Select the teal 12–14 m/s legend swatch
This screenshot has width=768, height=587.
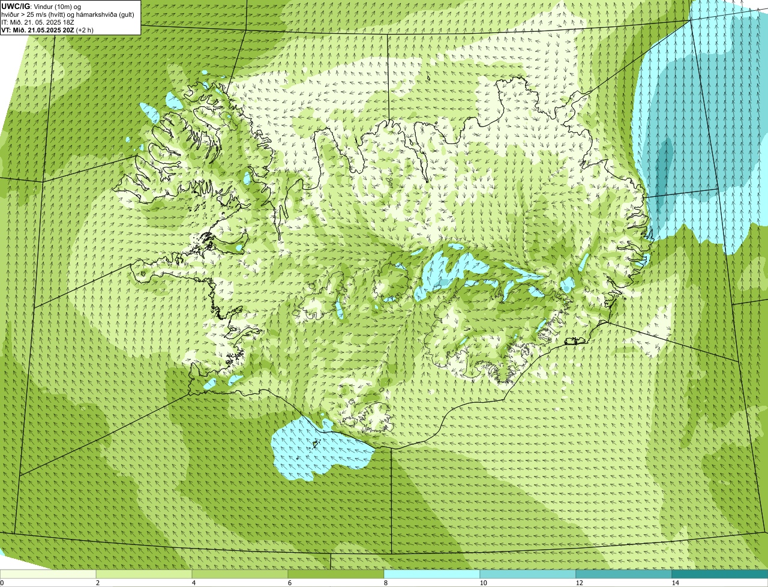[x=624, y=574]
